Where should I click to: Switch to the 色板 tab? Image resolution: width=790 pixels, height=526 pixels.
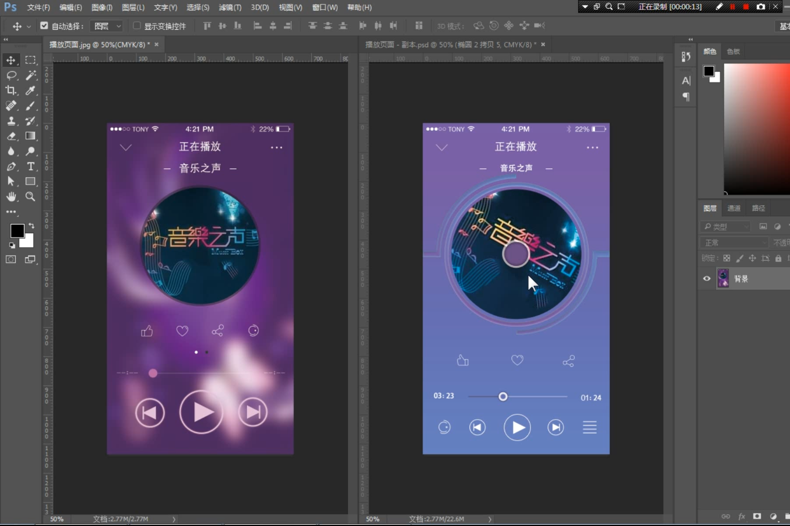click(733, 51)
